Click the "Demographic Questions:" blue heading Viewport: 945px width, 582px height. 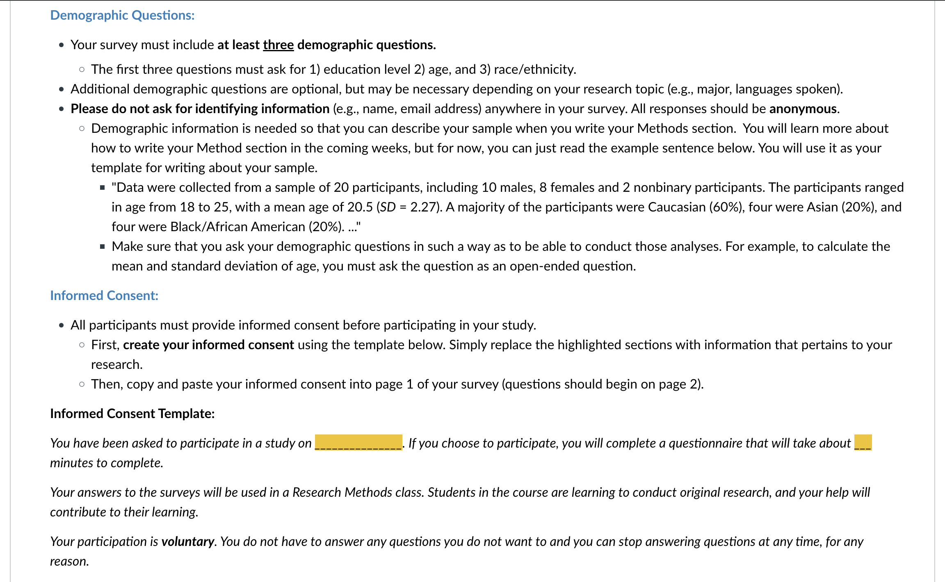(122, 15)
